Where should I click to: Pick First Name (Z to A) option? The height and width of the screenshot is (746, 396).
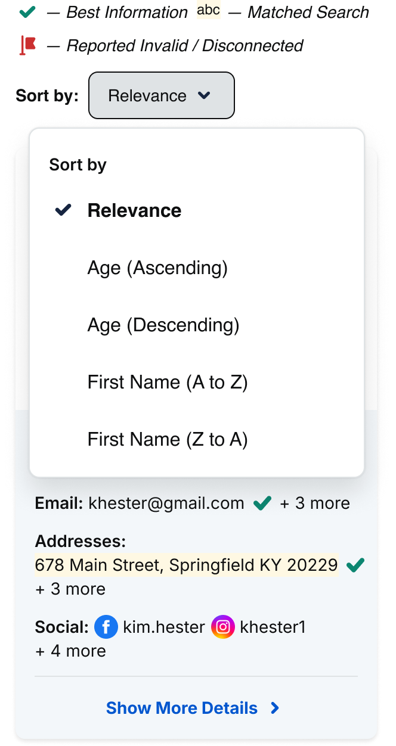pyautogui.click(x=168, y=440)
